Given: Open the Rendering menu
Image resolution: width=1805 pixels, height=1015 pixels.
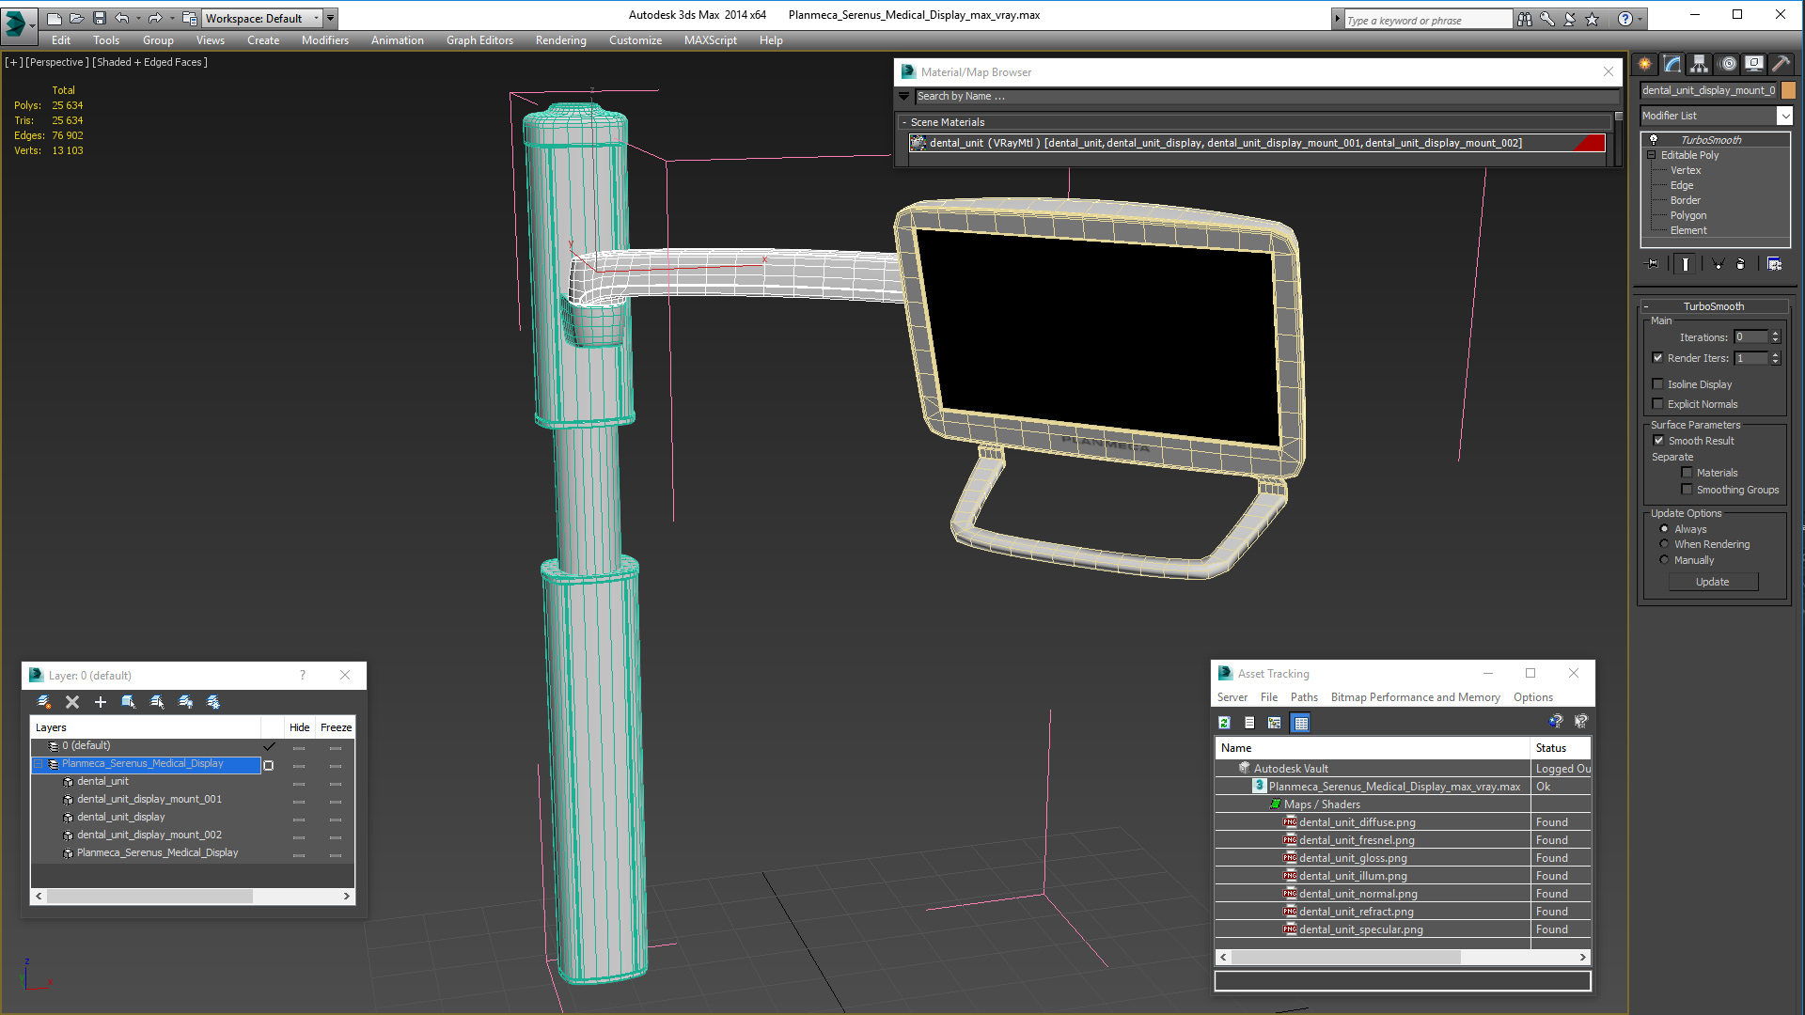Looking at the screenshot, I should coord(560,40).
